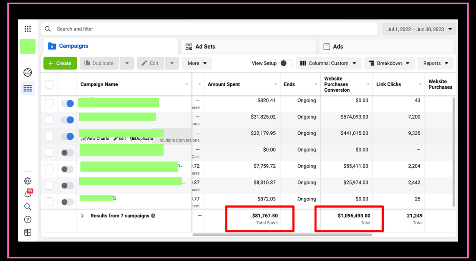Open the settings gear in sidebar

pos(28,181)
